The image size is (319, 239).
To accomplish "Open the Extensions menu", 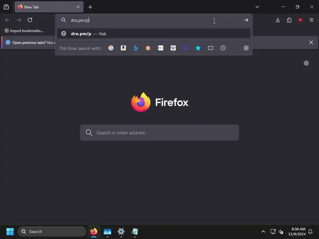I will pos(289,20).
